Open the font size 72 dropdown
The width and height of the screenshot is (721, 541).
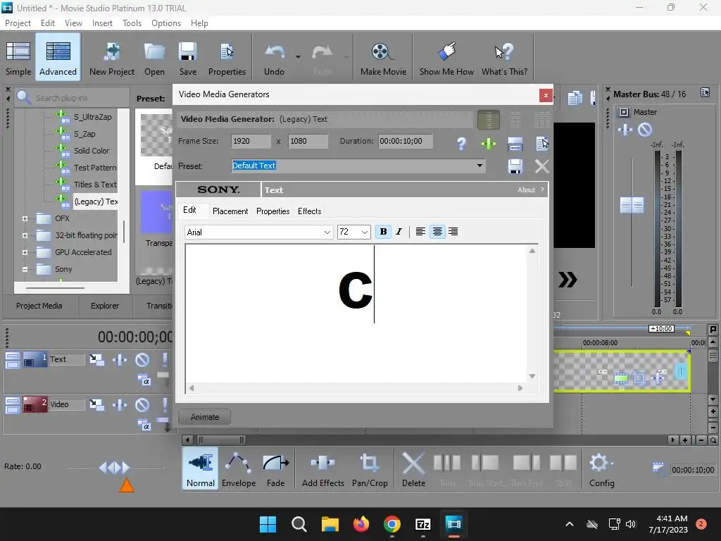click(x=364, y=232)
